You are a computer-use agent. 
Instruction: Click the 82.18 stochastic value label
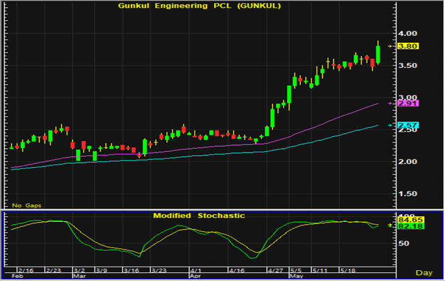click(410, 226)
